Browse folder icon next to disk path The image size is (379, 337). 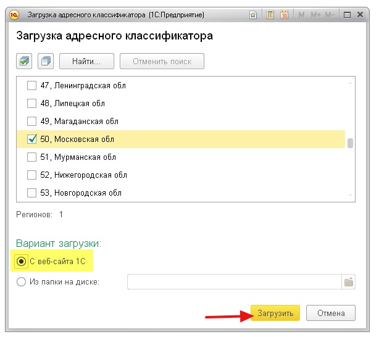[349, 282]
